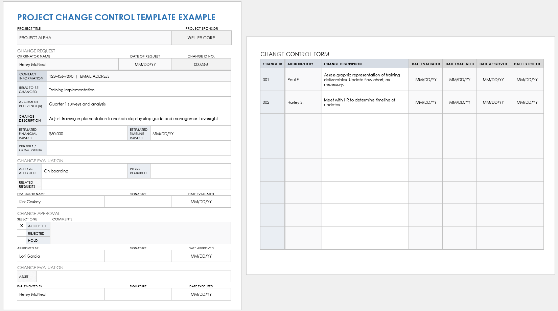558x311 pixels.
Task: Click the DATE APPROVED column header
Action: click(493, 64)
